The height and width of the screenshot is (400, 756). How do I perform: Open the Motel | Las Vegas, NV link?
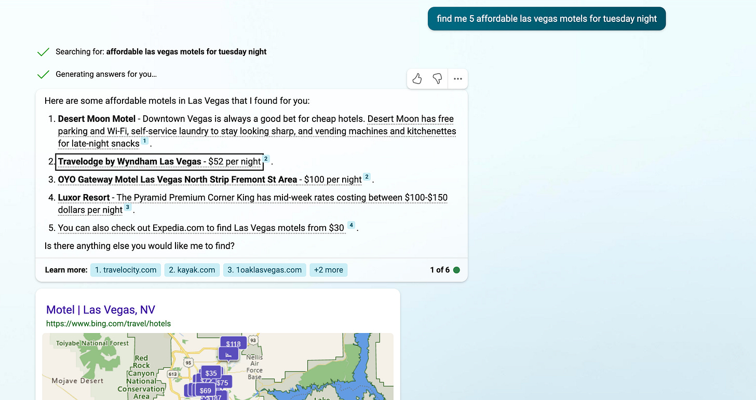coord(101,310)
